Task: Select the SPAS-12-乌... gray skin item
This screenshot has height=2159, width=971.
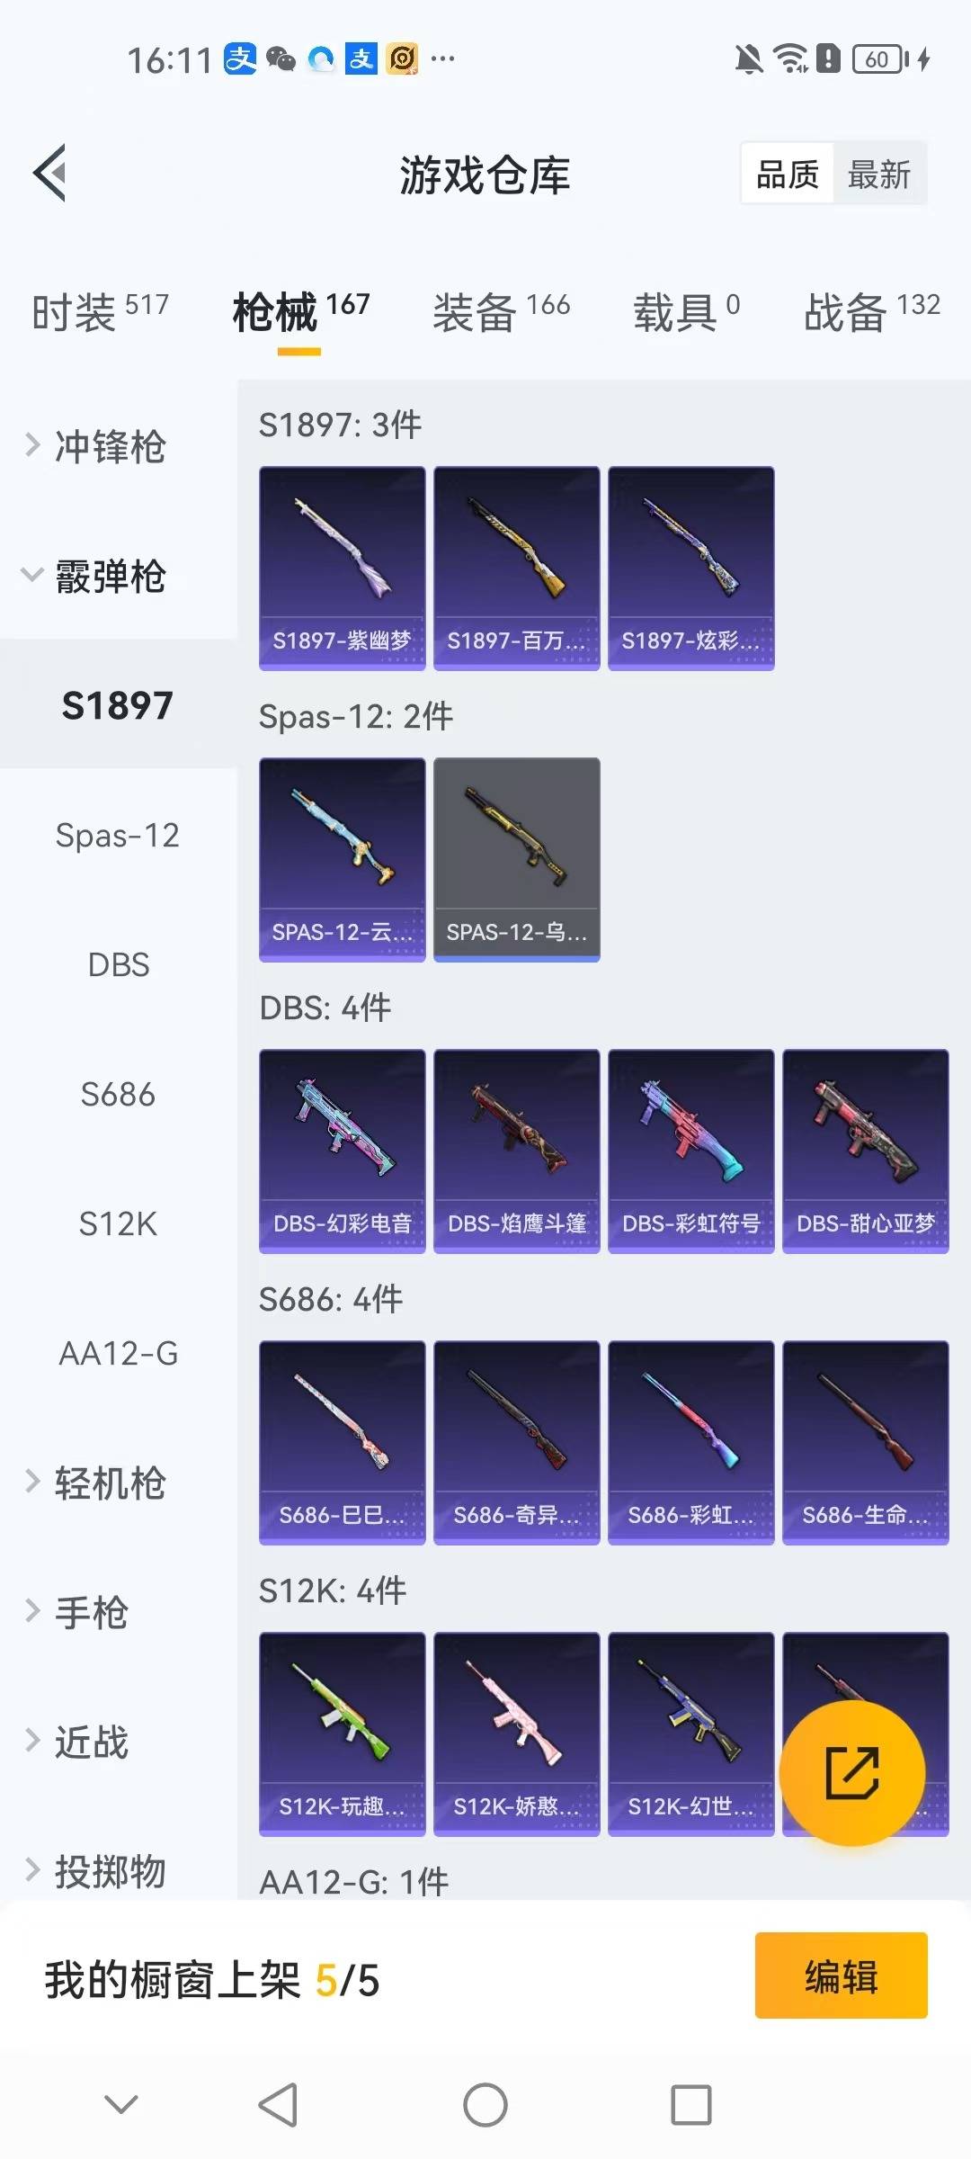Action: [516, 859]
